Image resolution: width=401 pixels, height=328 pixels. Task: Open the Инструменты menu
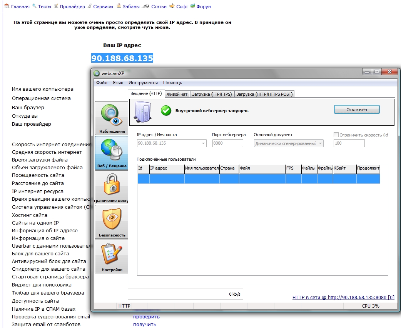[x=143, y=83]
